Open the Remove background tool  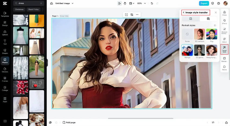224,31
